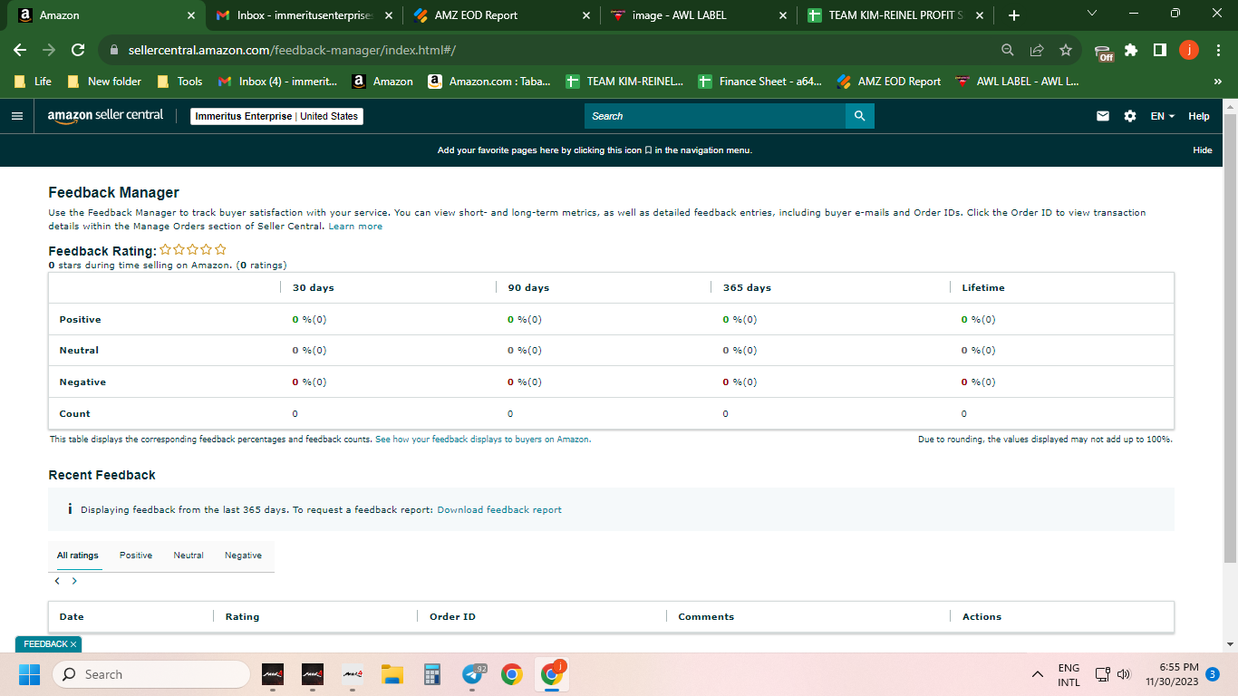Click the Download feedback report link
Viewport: 1238px width, 696px height.
click(x=499, y=510)
